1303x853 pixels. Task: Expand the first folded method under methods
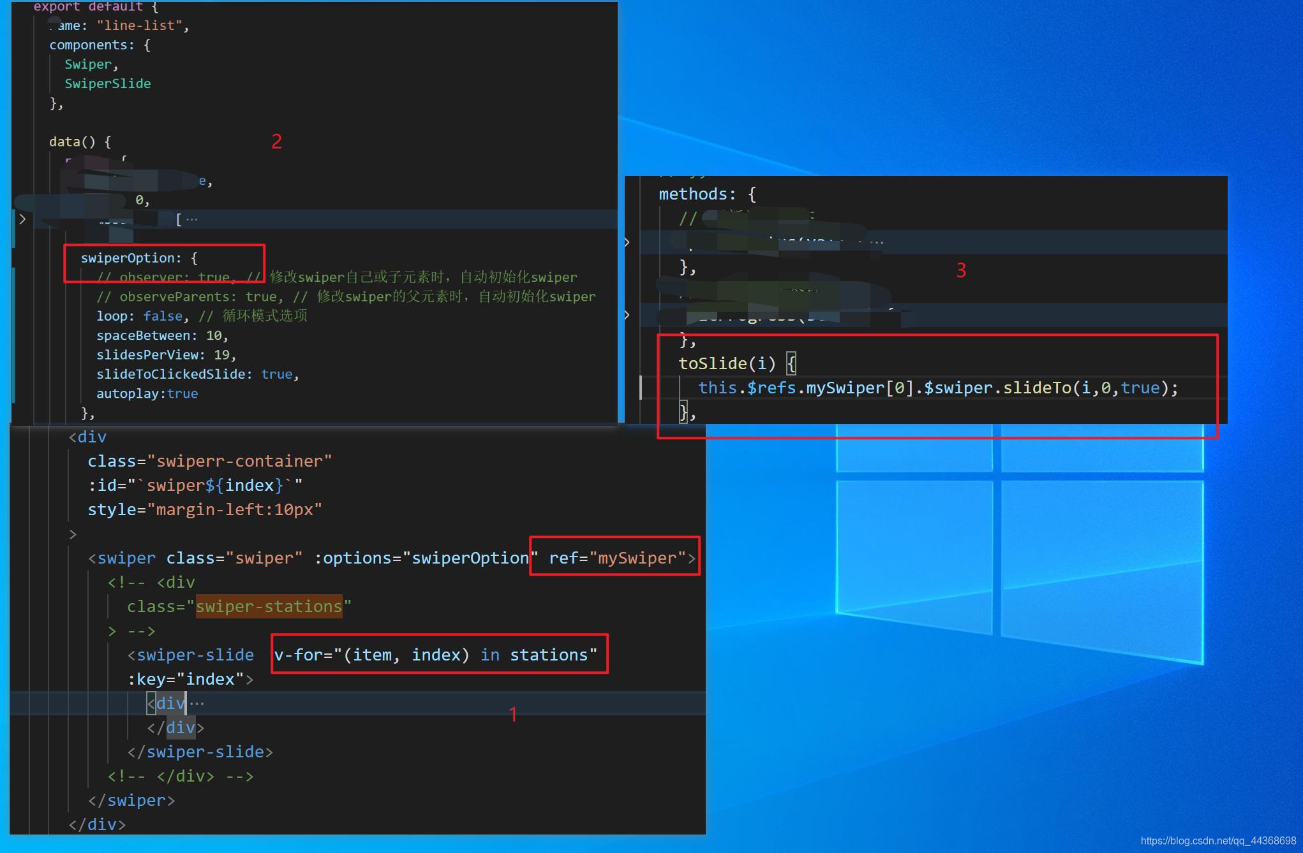coord(627,242)
